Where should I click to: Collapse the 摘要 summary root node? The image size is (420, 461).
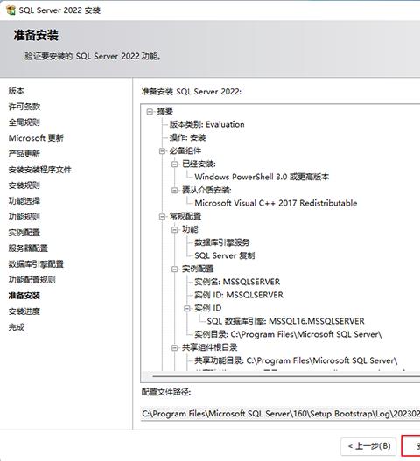click(150, 111)
